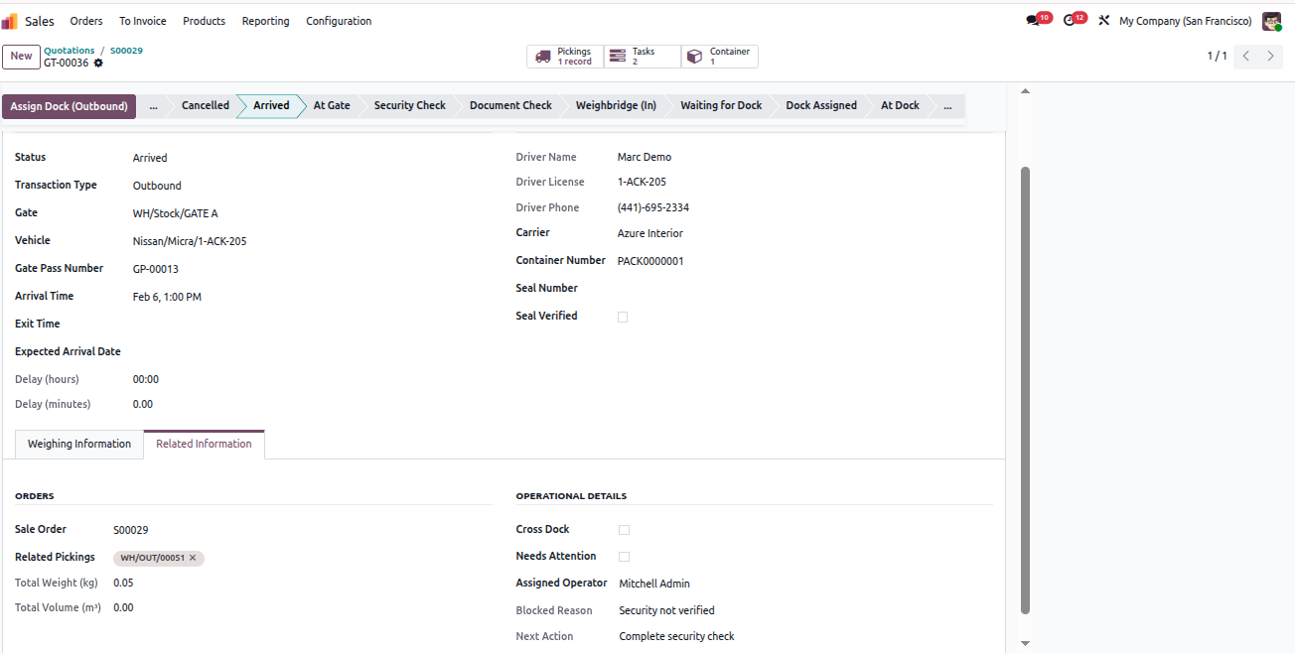1295x653 pixels.
Task: Open the Sale Order S00029 field
Action: 302,530
